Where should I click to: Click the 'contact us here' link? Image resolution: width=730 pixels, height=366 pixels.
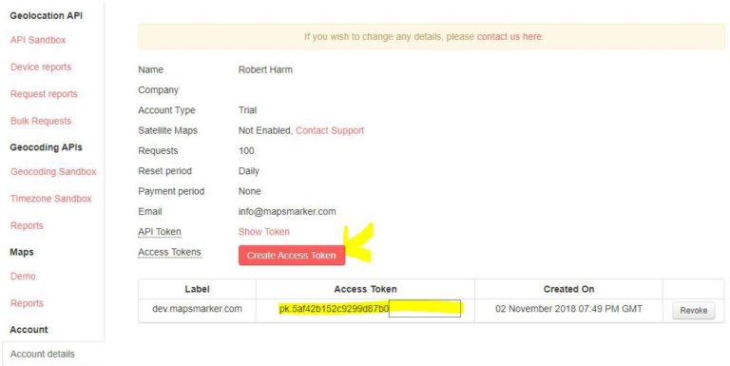[x=509, y=36]
